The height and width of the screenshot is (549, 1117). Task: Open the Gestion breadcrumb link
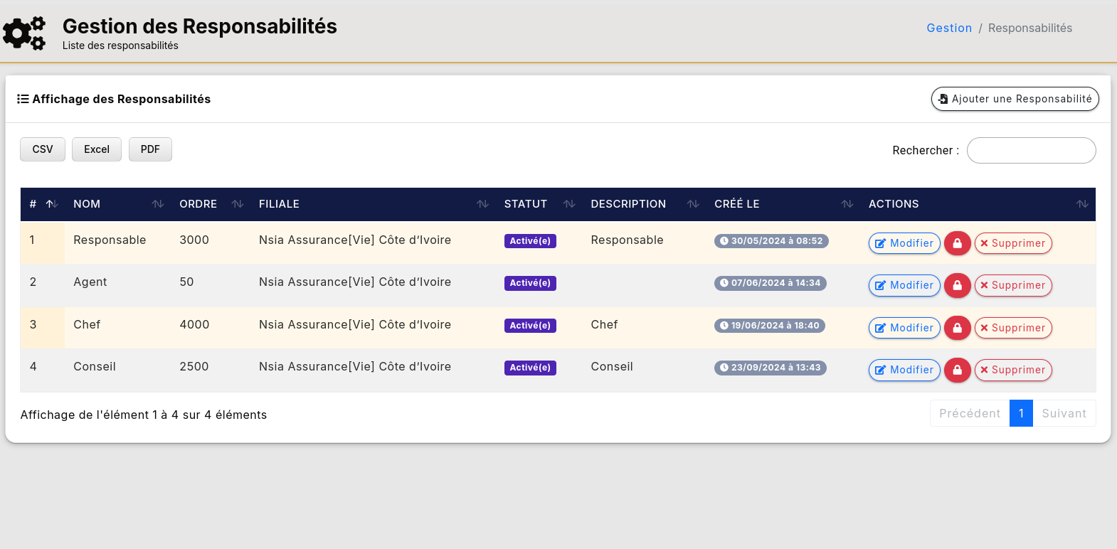point(949,28)
